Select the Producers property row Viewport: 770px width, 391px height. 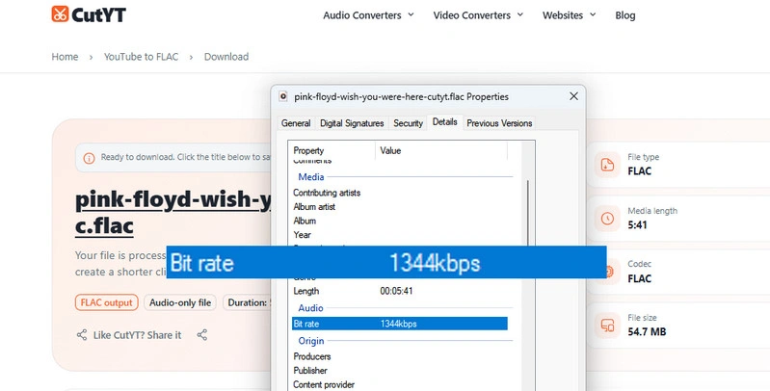[x=399, y=356]
